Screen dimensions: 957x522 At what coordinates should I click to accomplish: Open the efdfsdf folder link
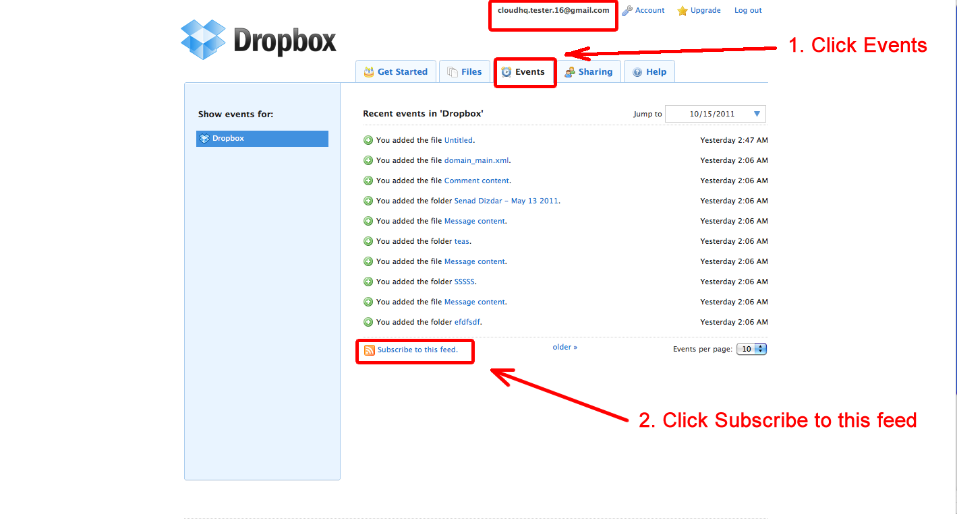coord(467,322)
